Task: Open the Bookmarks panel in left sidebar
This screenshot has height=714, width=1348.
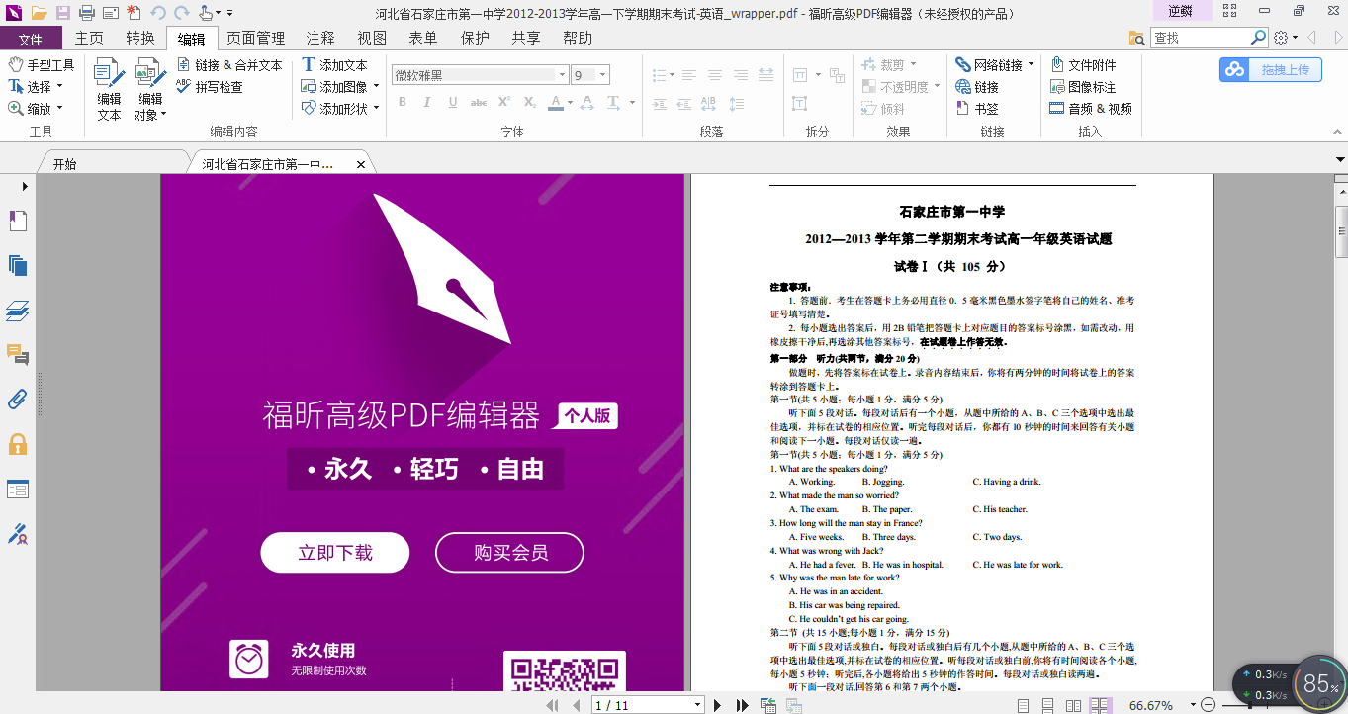Action: [x=18, y=222]
